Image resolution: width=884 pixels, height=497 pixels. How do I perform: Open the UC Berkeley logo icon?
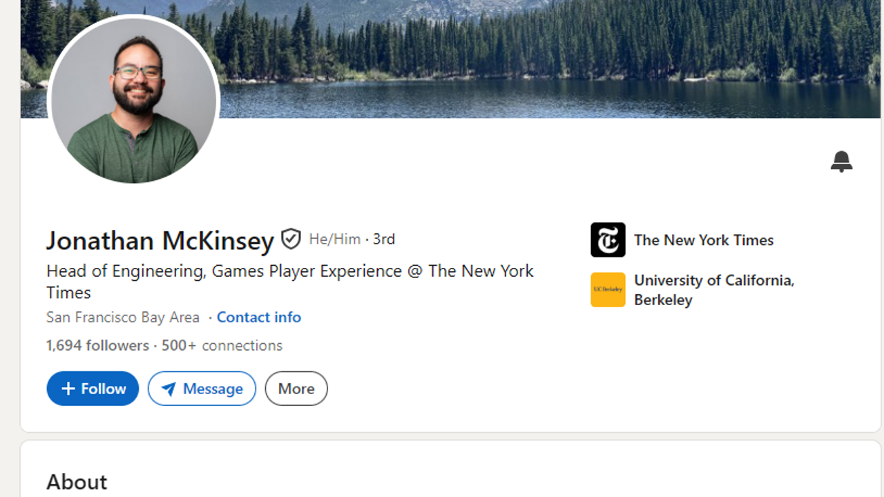(608, 290)
